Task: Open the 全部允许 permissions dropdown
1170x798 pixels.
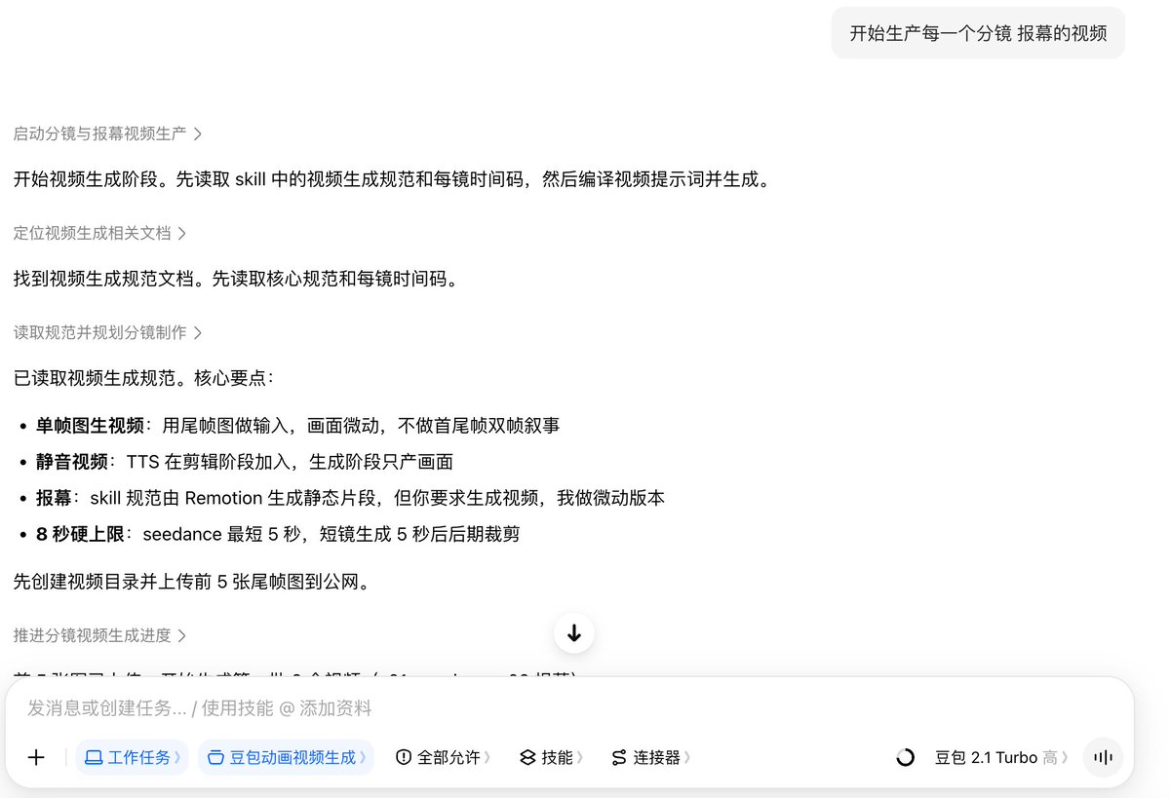Action: [443, 757]
